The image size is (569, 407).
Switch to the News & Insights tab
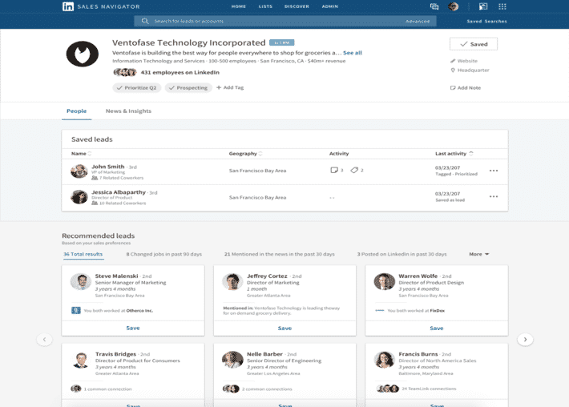point(128,111)
